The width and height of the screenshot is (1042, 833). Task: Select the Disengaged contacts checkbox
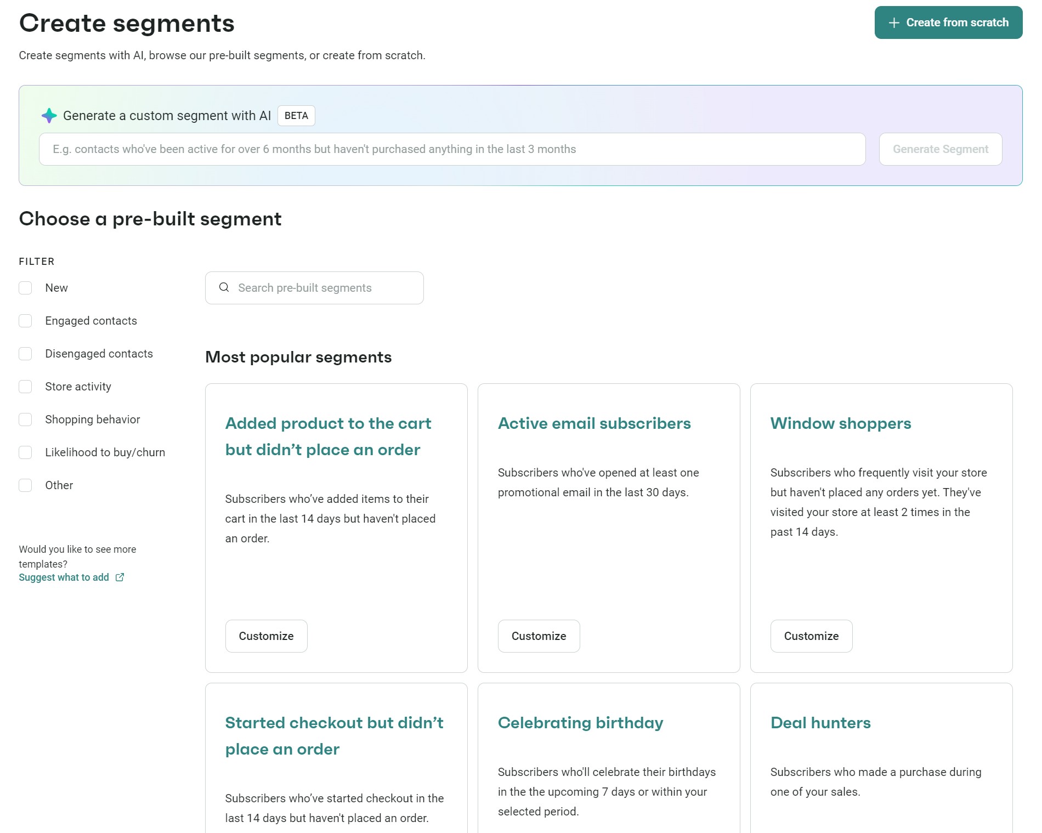point(25,353)
